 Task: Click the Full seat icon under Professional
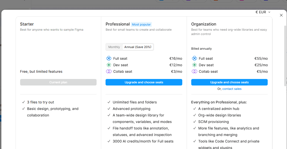[x=109, y=58]
